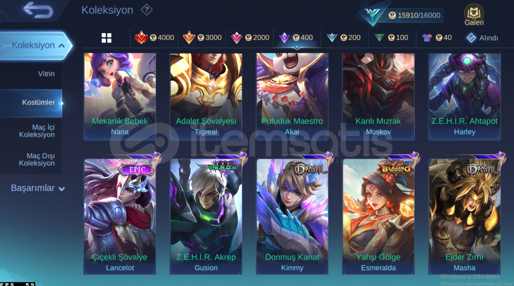Go back using the return arrow icon
Viewport: 514px width, 286px height.
coord(38,10)
